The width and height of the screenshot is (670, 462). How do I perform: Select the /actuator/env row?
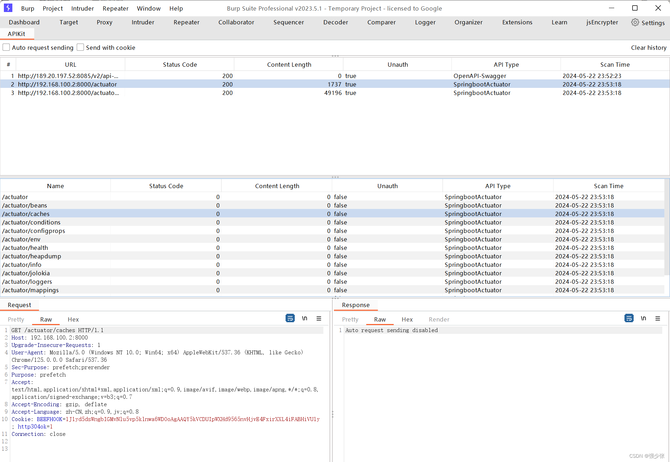pyautogui.click(x=332, y=239)
